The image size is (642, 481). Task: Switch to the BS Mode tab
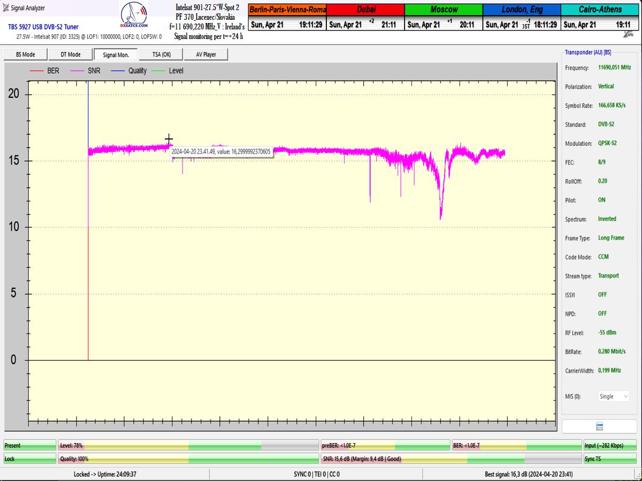point(25,55)
